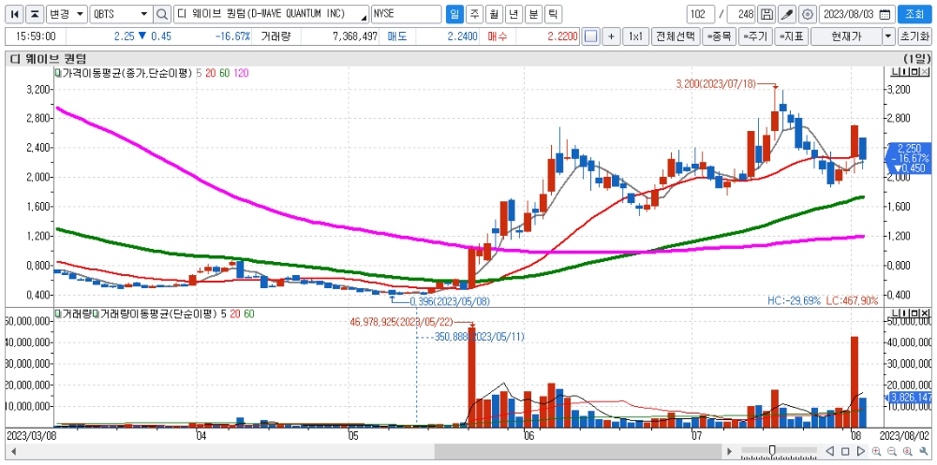
Task: Click the magnifier symbol search icon
Action: click(x=162, y=14)
